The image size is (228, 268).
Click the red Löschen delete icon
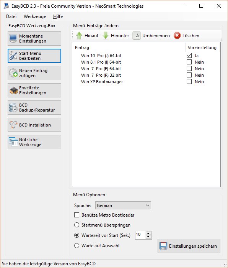click(x=177, y=36)
